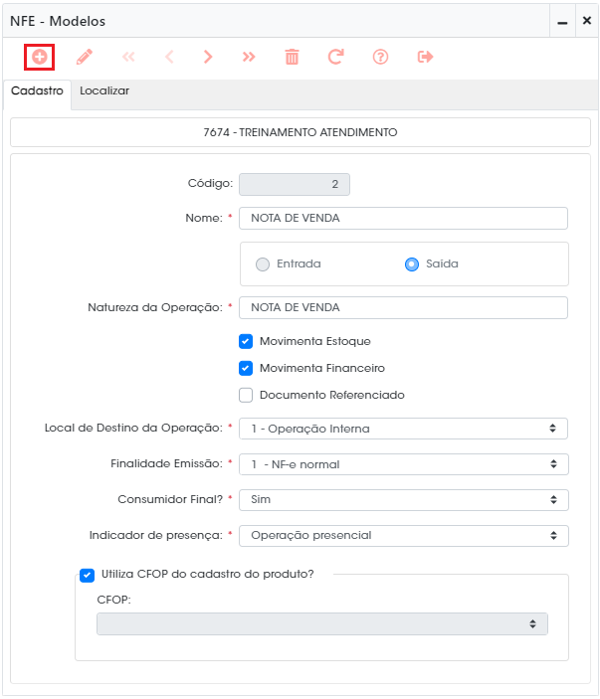This screenshot has width=600, height=699.
Task: Open the Finalidade Emissão dropdown
Action: click(x=404, y=464)
